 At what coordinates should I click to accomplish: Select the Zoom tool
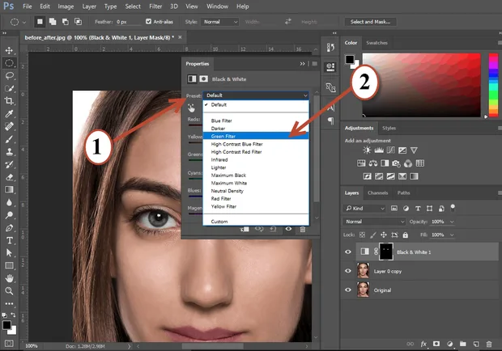[9, 291]
